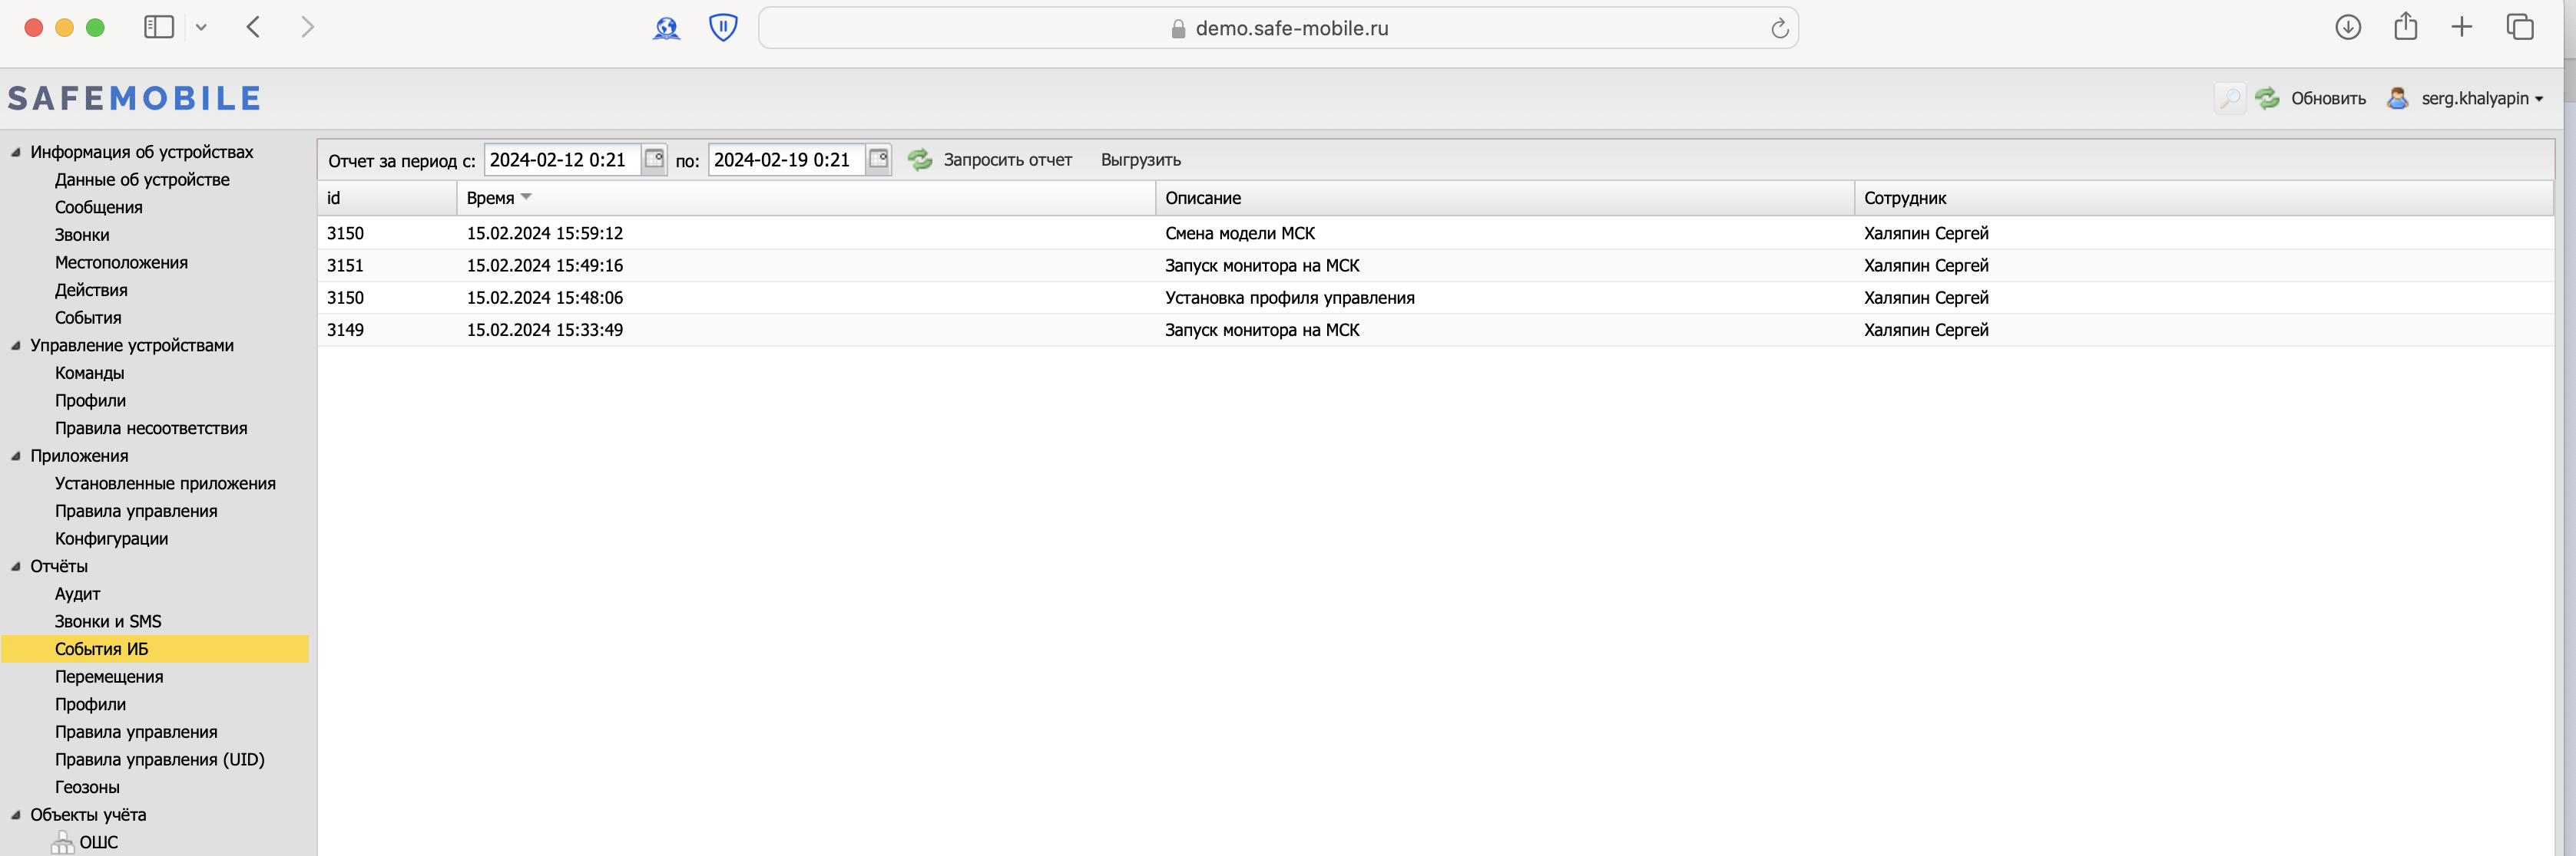Click the Запросить отчет green arrows icon
2576x856 pixels.
pyautogui.click(x=920, y=160)
